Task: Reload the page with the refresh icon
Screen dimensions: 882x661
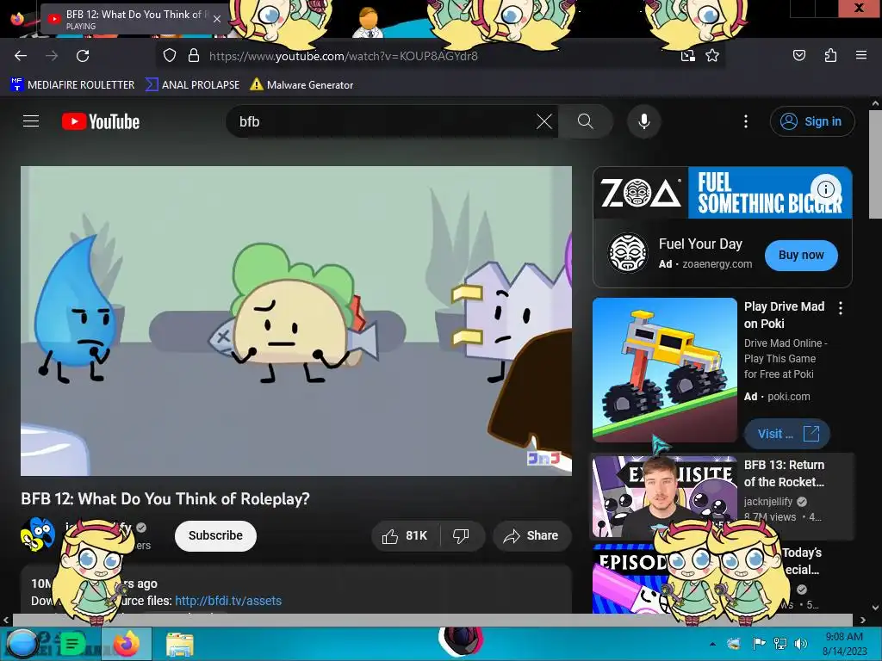Action: pyautogui.click(x=83, y=56)
